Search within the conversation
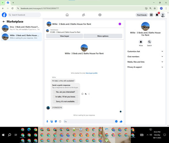169x143 pixels. [149, 43]
